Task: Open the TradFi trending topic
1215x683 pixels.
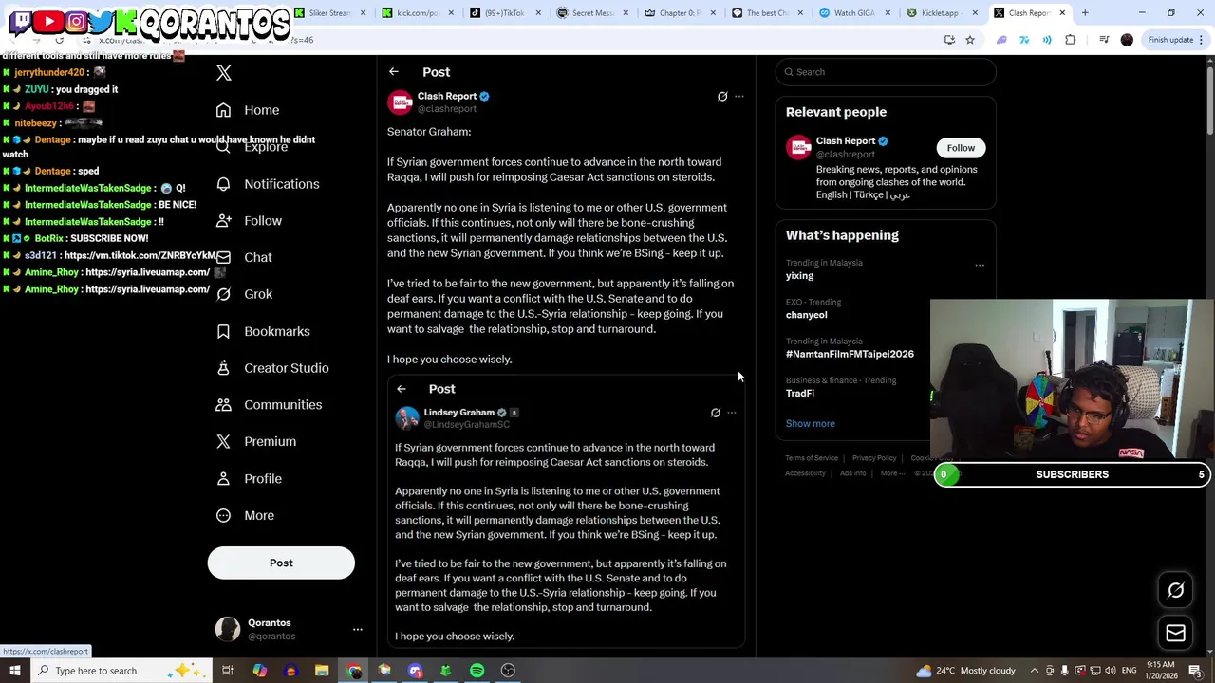Action: 800,394
